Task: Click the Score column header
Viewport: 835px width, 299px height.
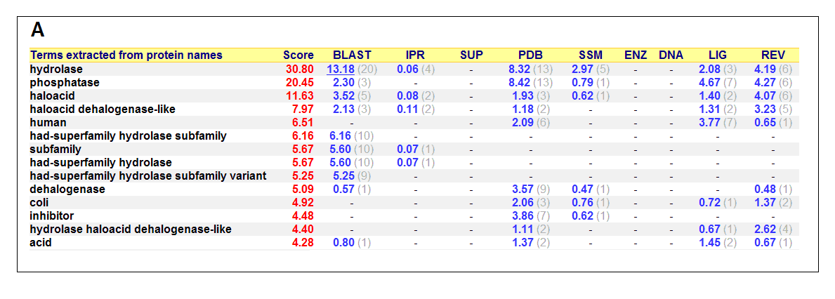Action: tap(298, 55)
